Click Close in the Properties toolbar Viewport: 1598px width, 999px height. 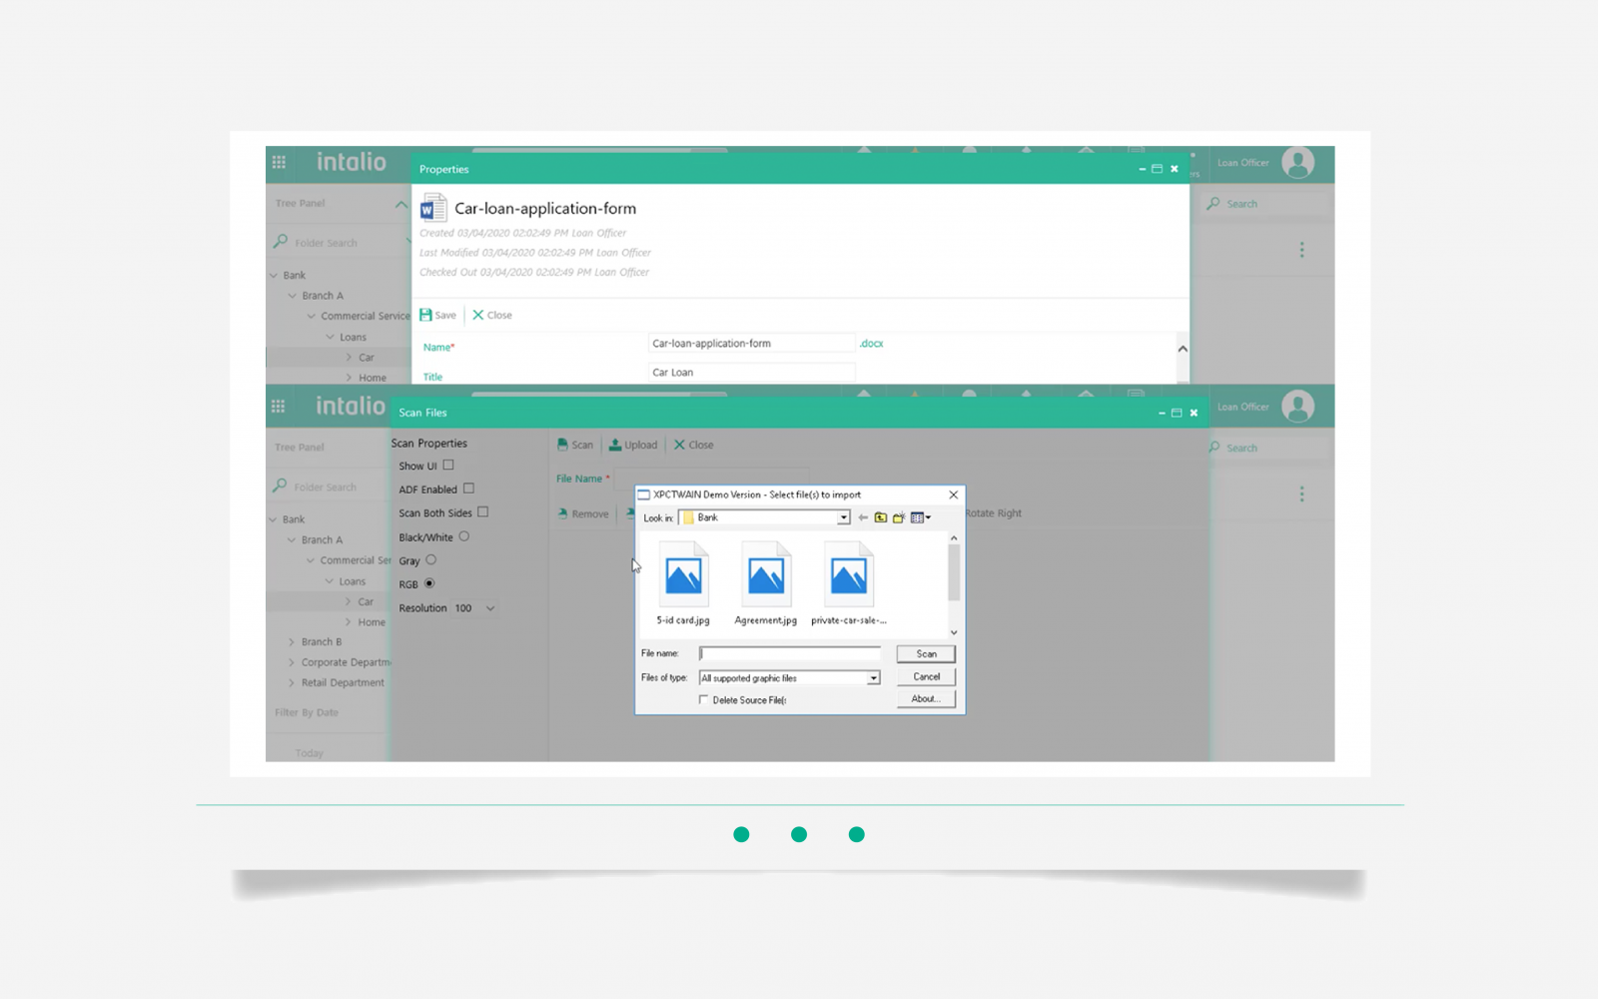pyautogui.click(x=492, y=315)
